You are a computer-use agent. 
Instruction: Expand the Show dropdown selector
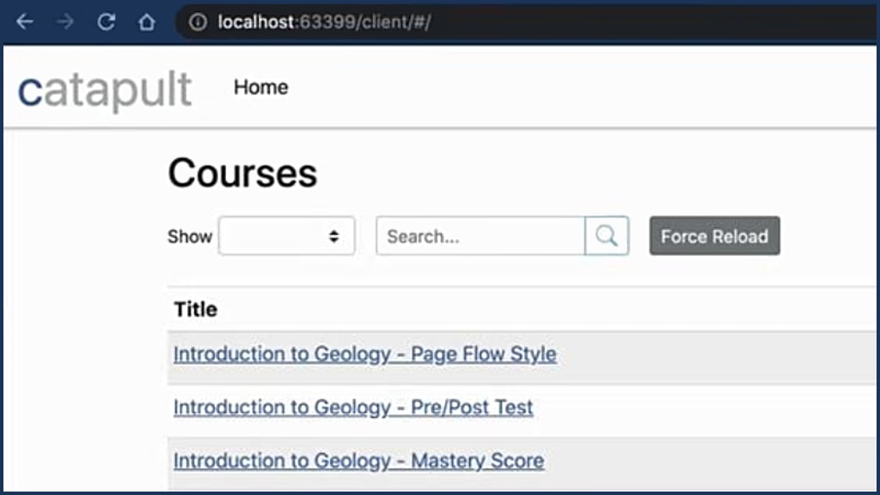click(287, 235)
